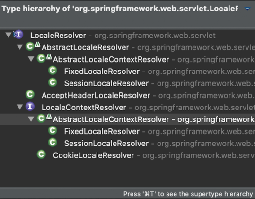Collapse the highlighted AbstractLocaleContextResolver node
Viewport: 255px width, 199px height.
31,119
